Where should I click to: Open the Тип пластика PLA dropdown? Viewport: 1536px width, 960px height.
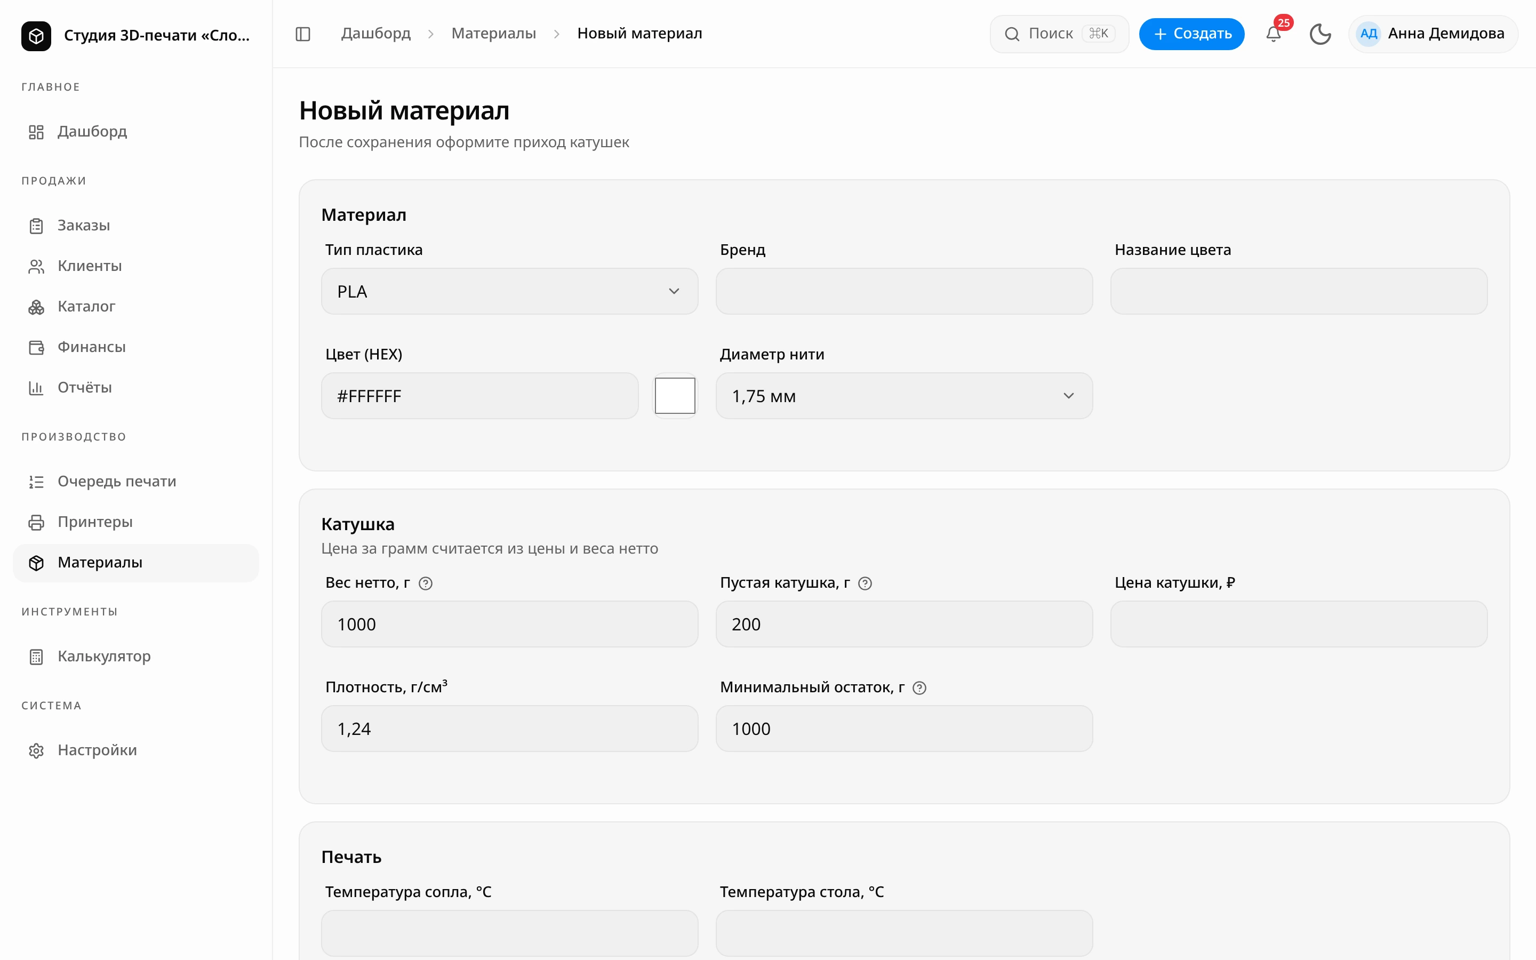click(510, 291)
